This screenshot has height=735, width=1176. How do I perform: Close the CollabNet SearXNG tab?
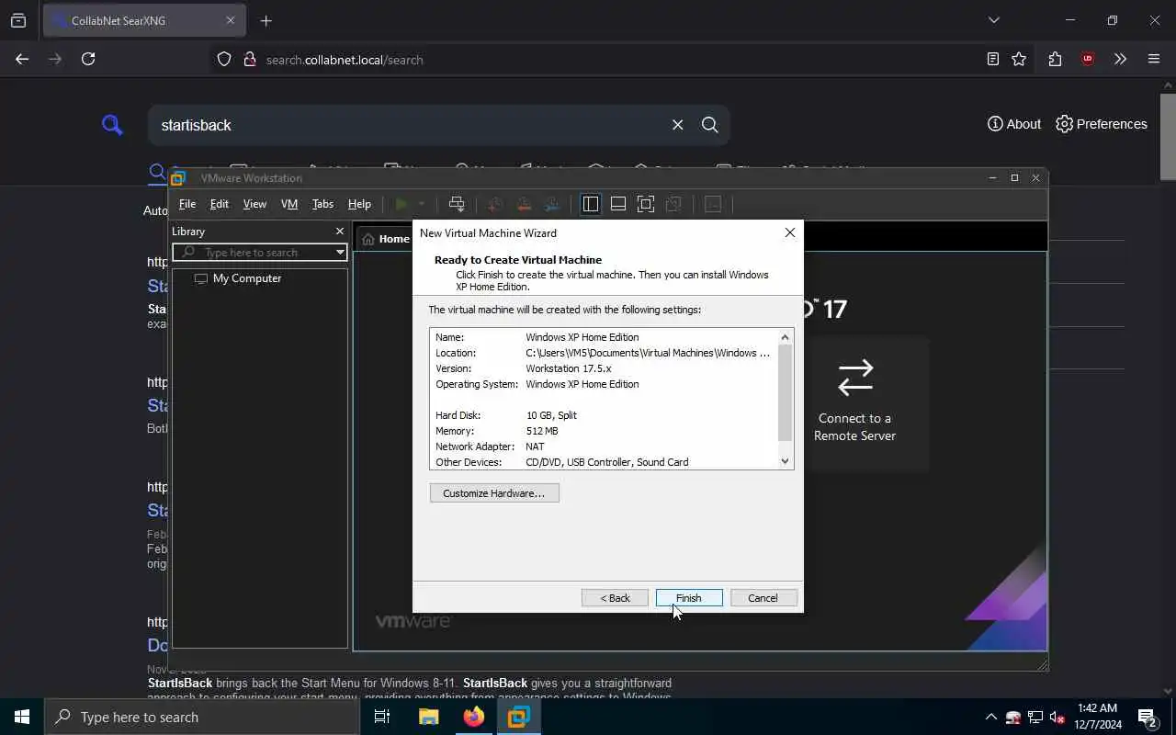[x=231, y=20]
